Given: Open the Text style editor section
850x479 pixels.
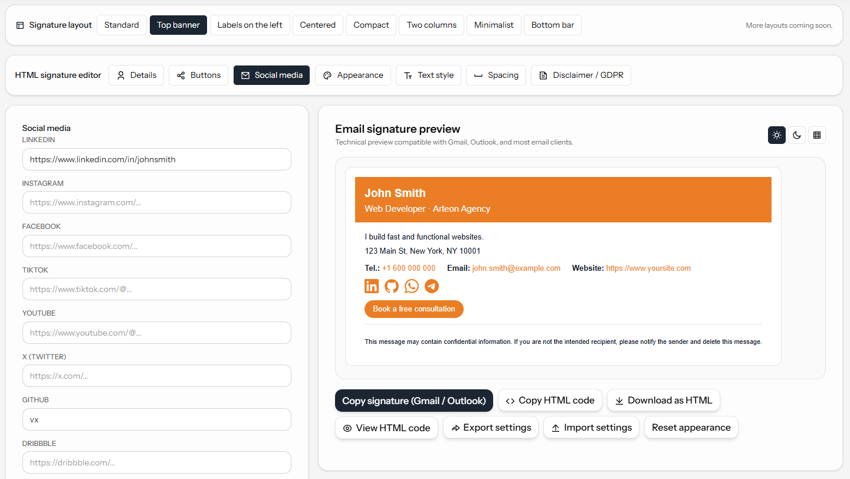Looking at the screenshot, I should [x=428, y=75].
